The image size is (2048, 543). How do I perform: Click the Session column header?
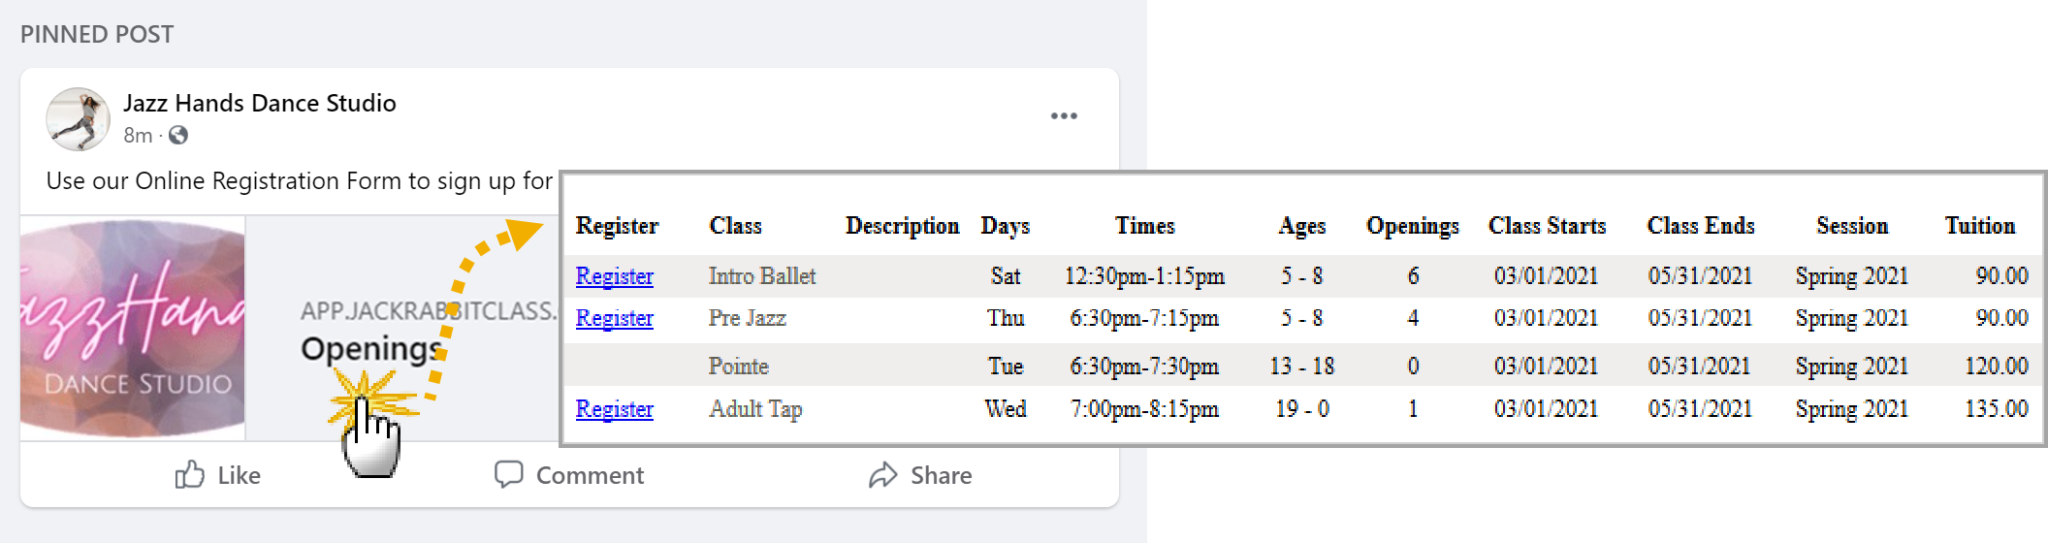click(x=1851, y=226)
